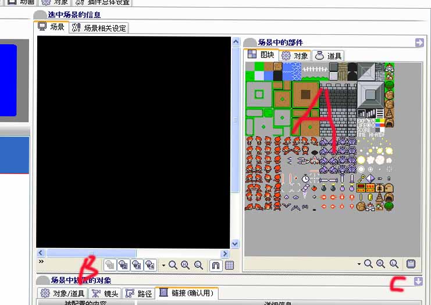
Task: Select the layer 2 display button
Action: tap(123, 265)
